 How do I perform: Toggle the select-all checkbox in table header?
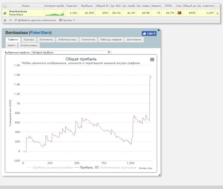[x=5, y=6]
